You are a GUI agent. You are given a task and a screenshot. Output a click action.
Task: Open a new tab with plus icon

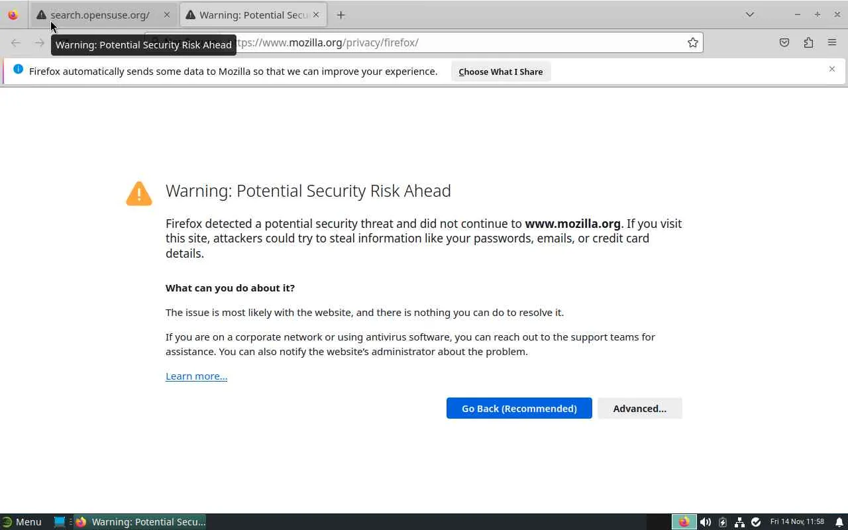coord(341,15)
